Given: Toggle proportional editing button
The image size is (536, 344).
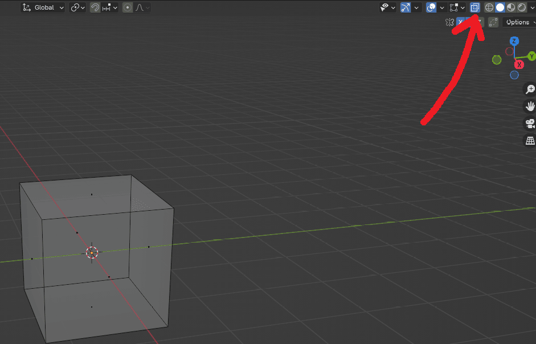Looking at the screenshot, I should [x=127, y=7].
